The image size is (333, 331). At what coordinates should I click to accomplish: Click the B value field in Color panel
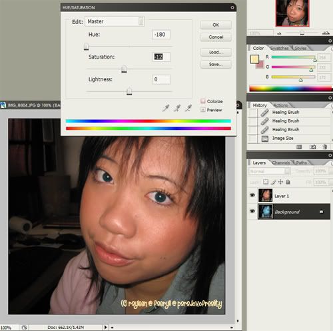[x=324, y=77]
